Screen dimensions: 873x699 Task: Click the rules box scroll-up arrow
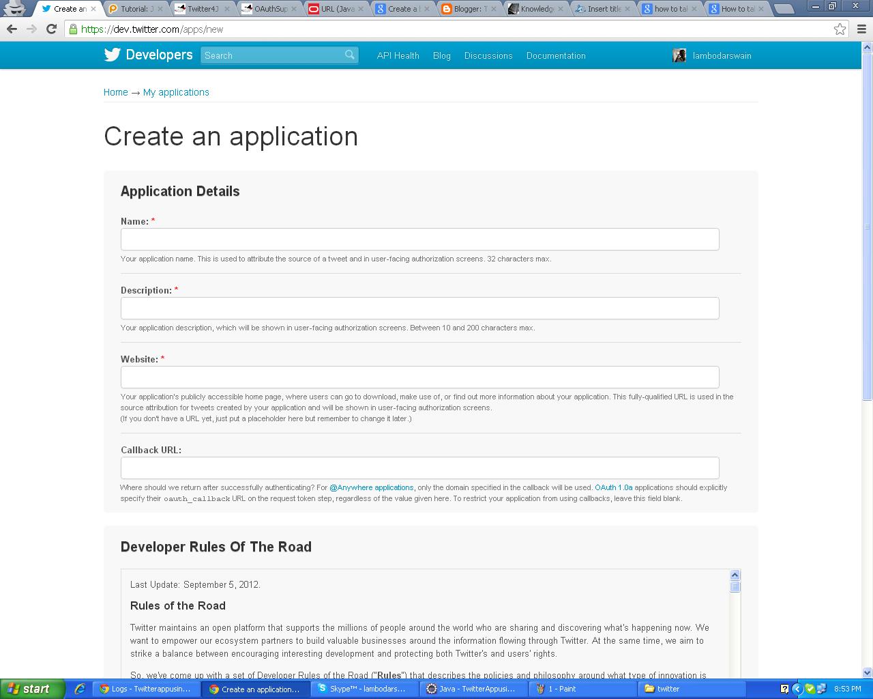[x=735, y=575]
